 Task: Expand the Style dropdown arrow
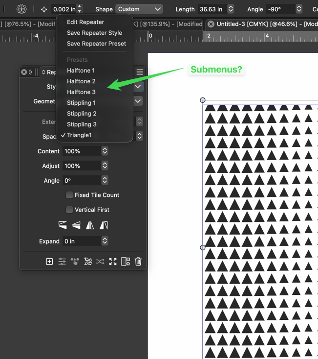(138, 87)
